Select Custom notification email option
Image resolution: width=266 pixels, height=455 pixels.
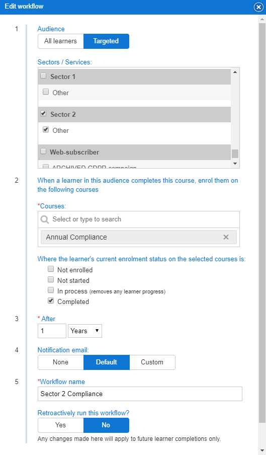point(152,362)
